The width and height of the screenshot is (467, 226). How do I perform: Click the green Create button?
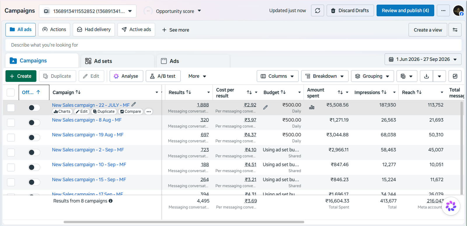(21, 76)
